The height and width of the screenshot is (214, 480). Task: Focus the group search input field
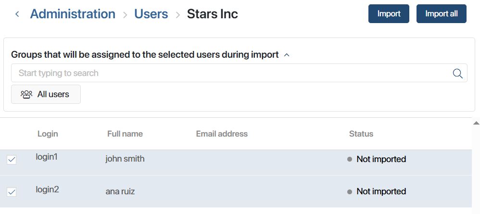tap(239, 73)
